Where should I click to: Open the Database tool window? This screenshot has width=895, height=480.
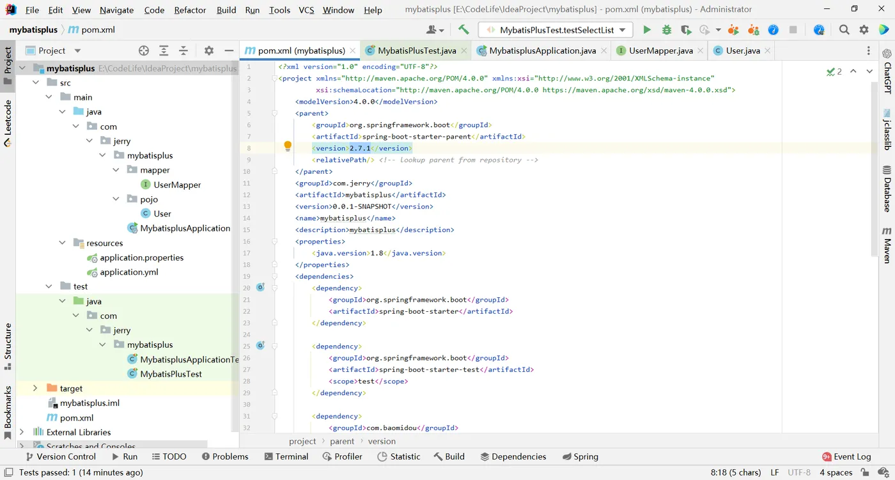click(x=887, y=189)
